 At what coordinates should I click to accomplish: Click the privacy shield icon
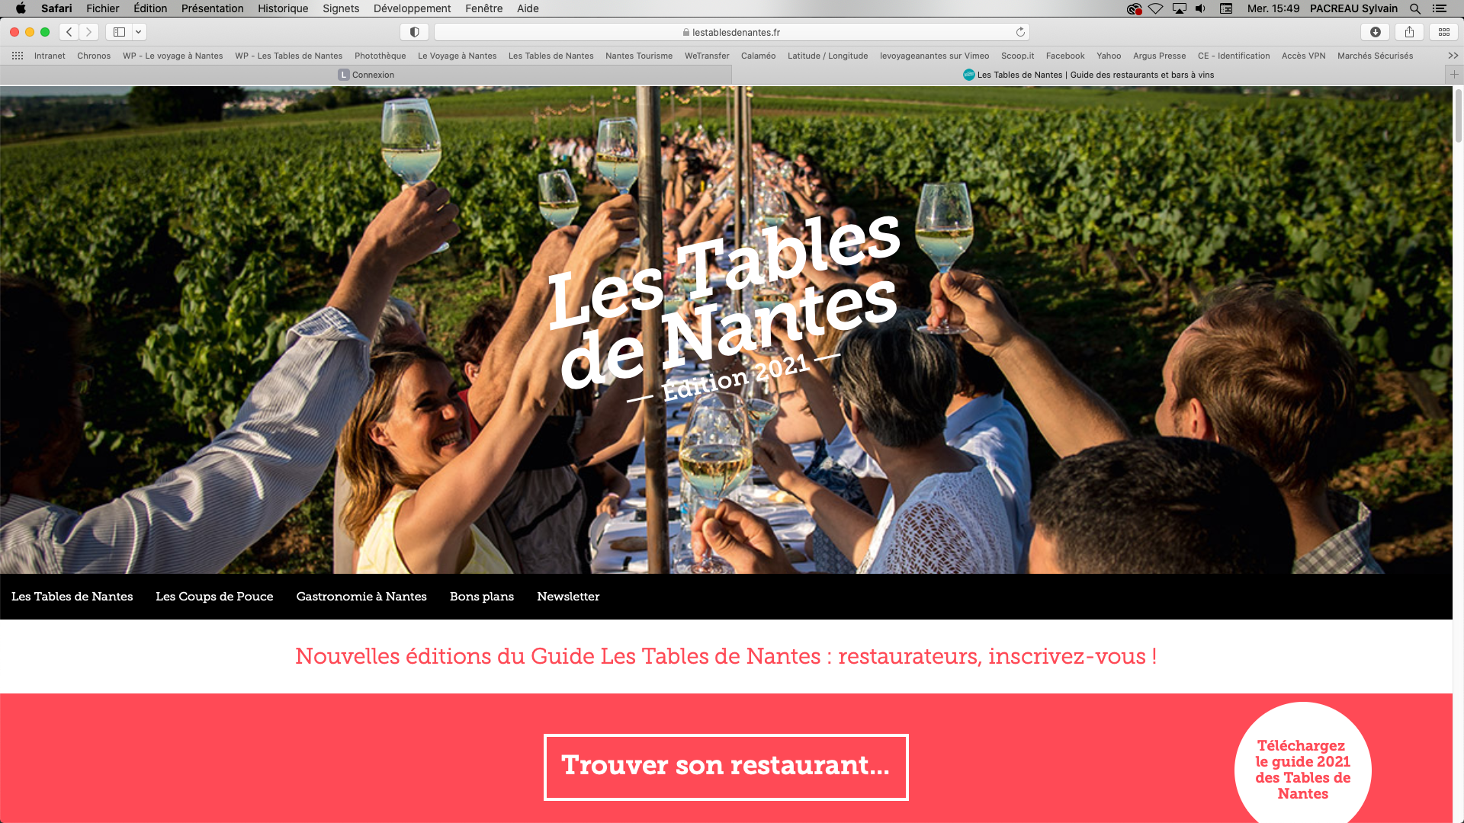[x=414, y=32]
